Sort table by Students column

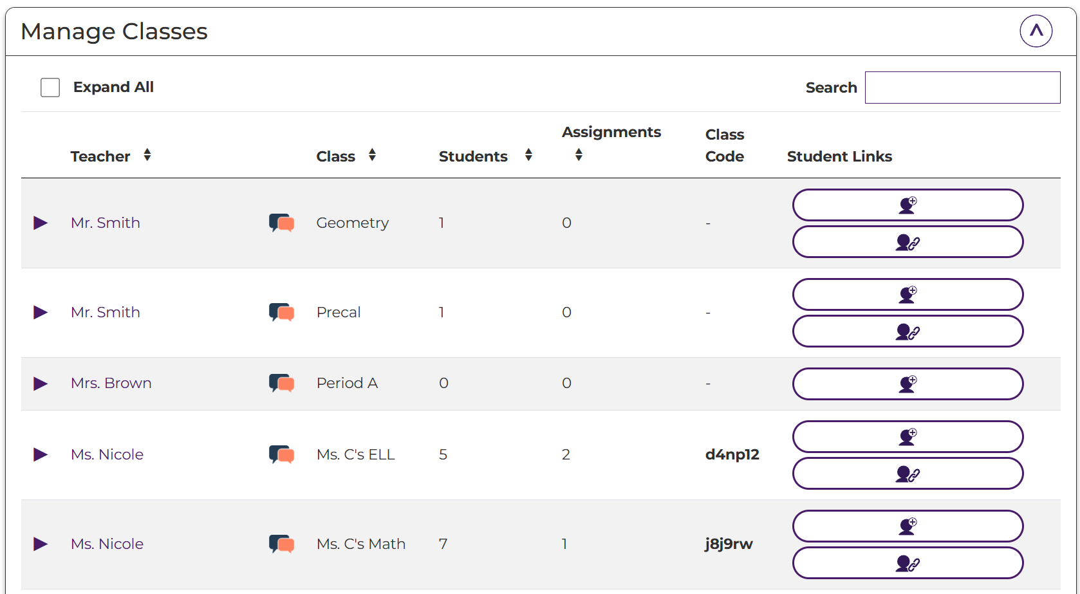pyautogui.click(x=528, y=155)
